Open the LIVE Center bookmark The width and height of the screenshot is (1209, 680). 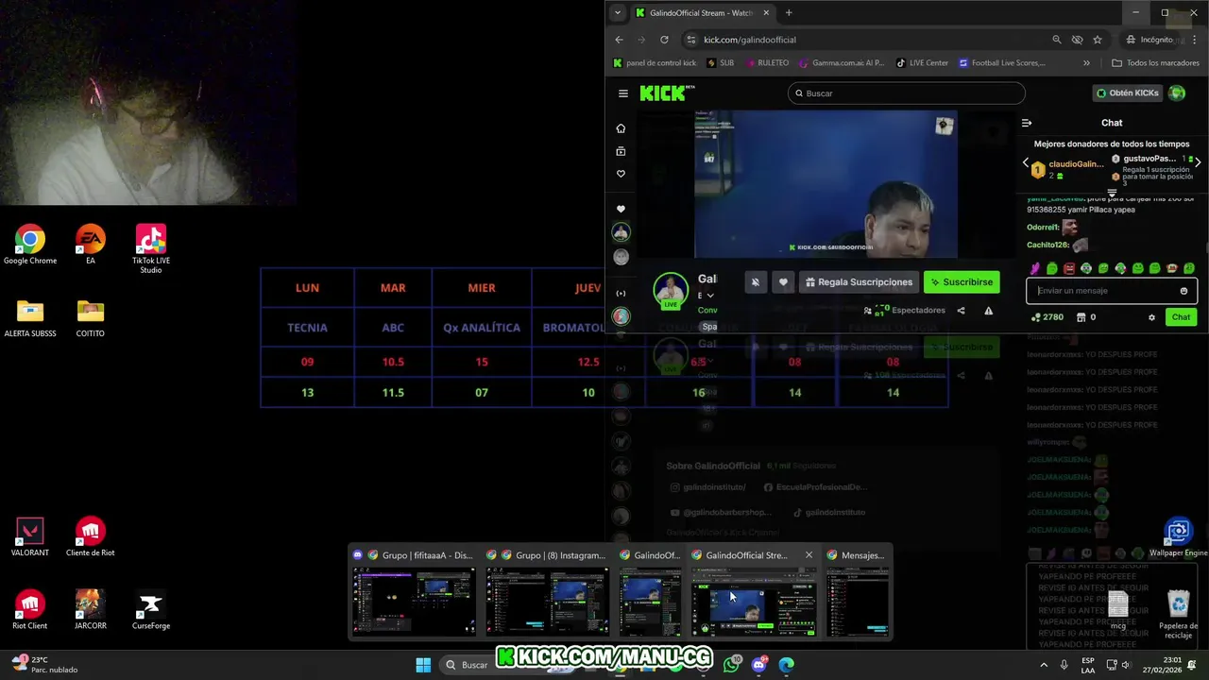tap(921, 63)
